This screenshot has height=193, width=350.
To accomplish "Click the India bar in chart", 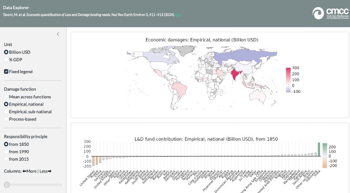I will point(319,149).
